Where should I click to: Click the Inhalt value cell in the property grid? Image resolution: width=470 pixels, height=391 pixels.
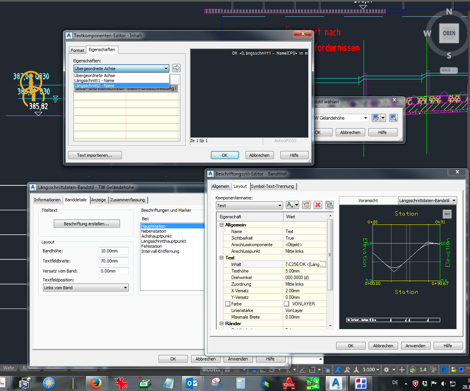[x=305, y=264]
